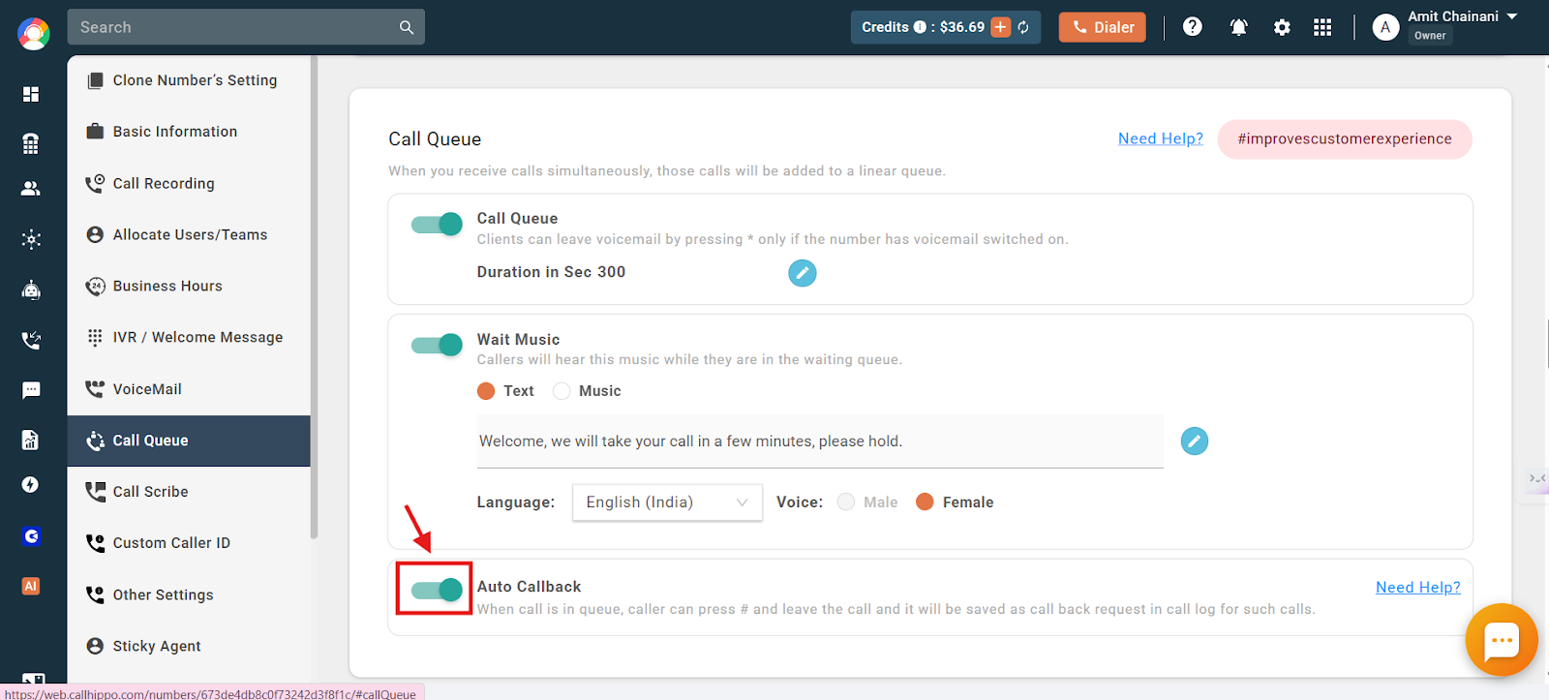
Task: Open the help question mark icon
Action: click(x=1193, y=27)
